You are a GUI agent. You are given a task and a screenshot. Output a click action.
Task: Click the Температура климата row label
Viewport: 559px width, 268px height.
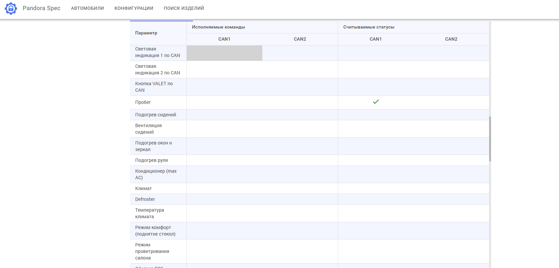click(x=149, y=213)
